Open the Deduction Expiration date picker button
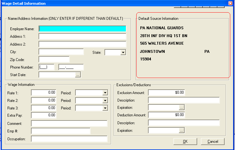 click(181, 130)
